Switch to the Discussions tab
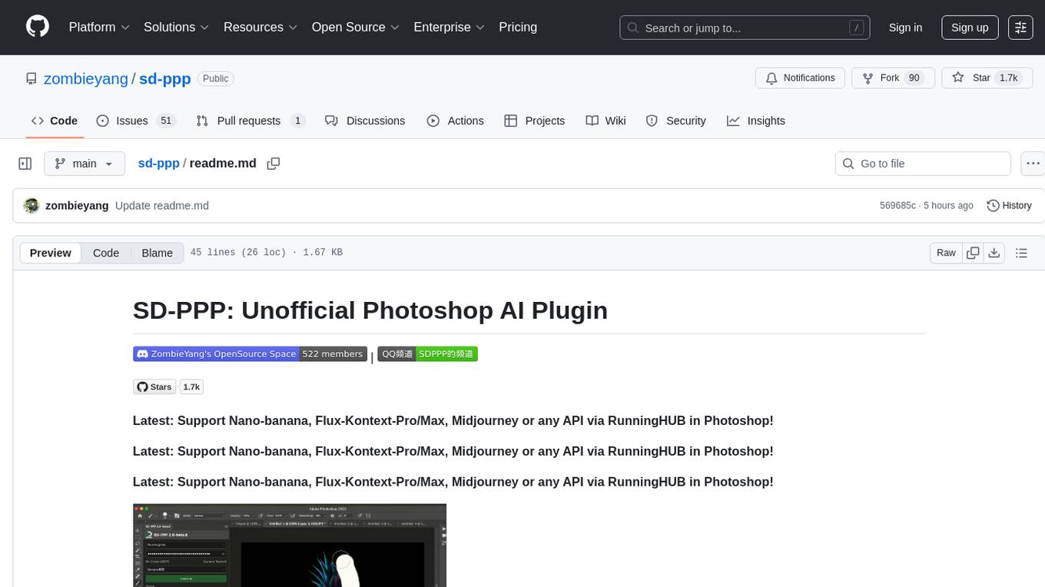This screenshot has height=587, width=1045. coord(365,121)
